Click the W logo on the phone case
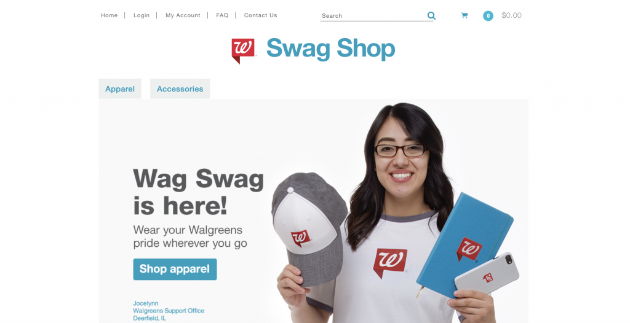Image resolution: width=630 pixels, height=323 pixels. coord(488,278)
